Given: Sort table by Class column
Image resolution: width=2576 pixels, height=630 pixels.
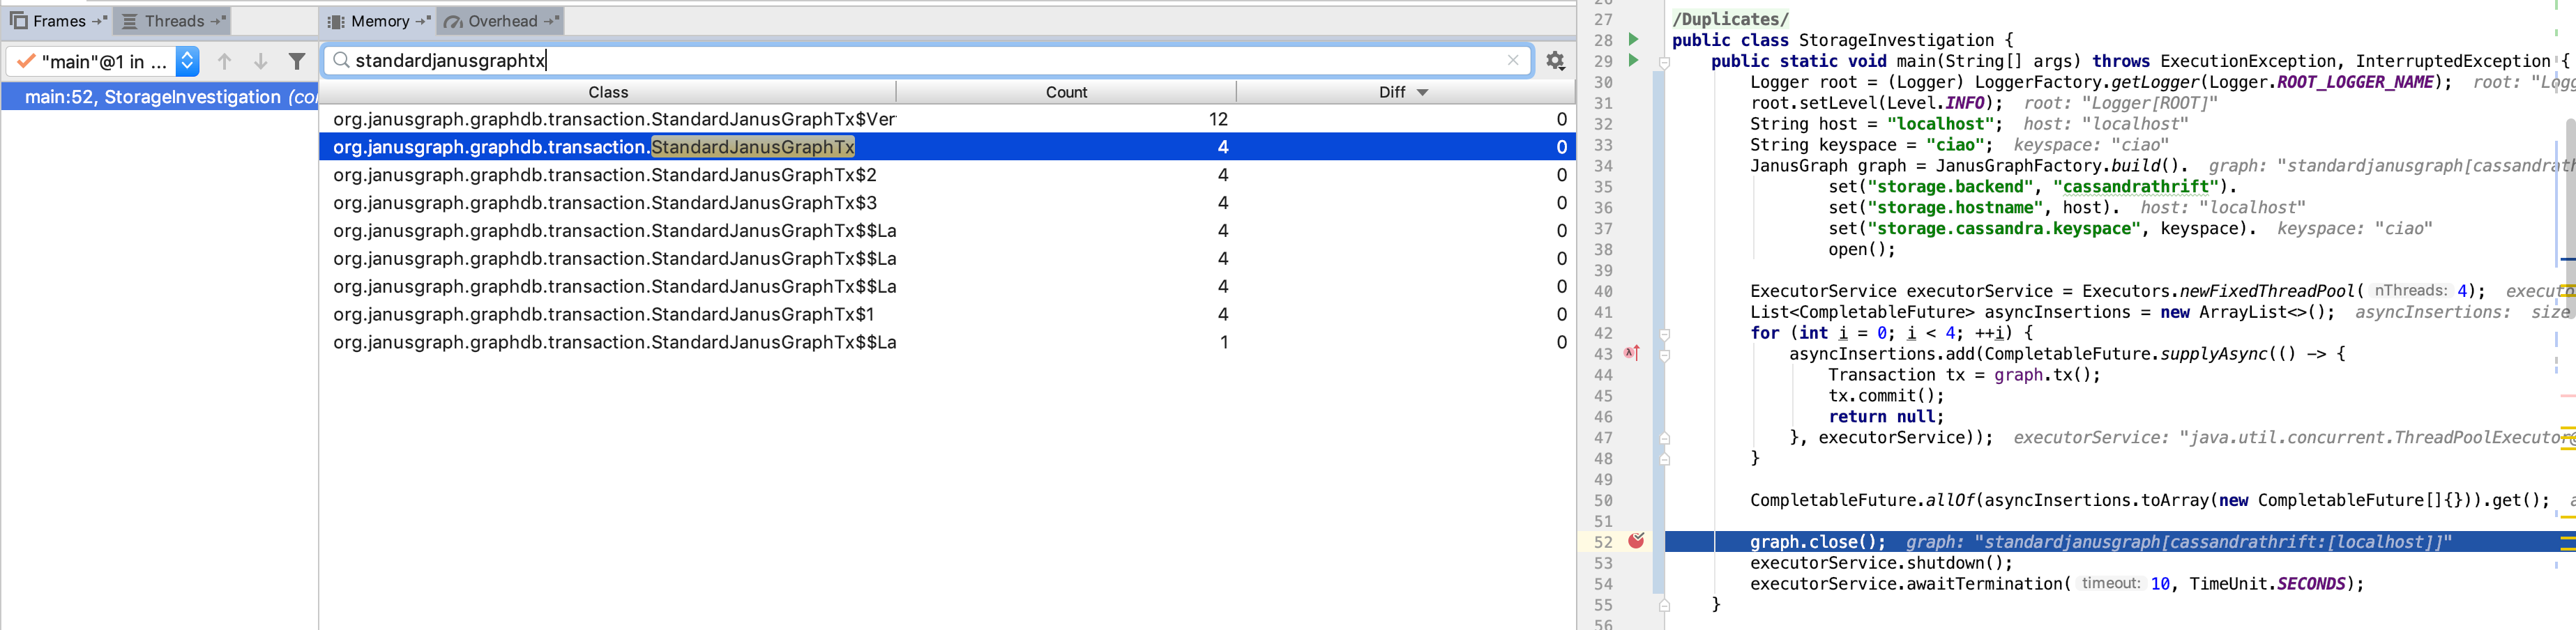Looking at the screenshot, I should [608, 92].
